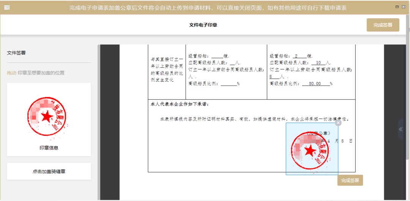Click the 拖动 hint text in the left panel
The width and height of the screenshot is (410, 201).
11,73
